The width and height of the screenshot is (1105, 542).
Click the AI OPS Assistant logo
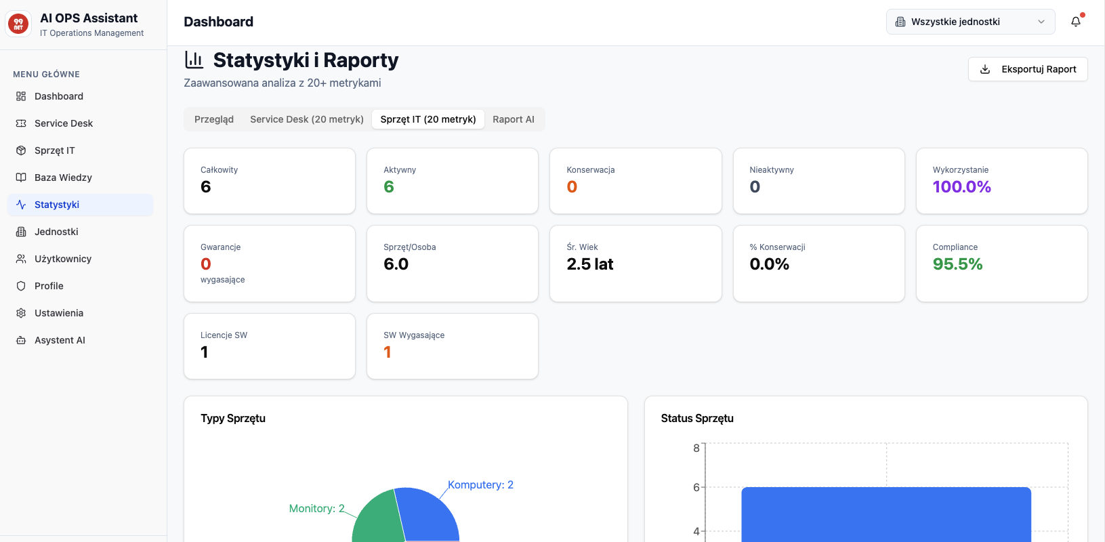click(x=18, y=24)
